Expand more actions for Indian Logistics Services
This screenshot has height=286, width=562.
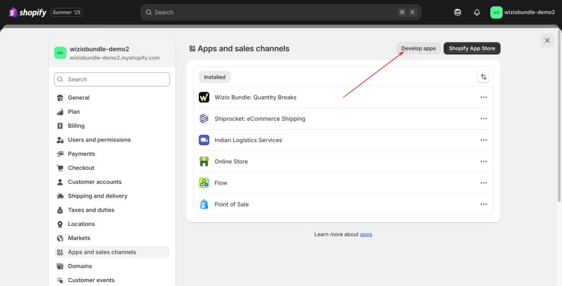click(x=483, y=140)
